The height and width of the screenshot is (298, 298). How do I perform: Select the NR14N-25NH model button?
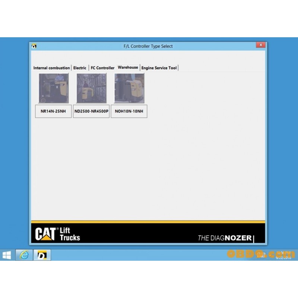coord(53,111)
